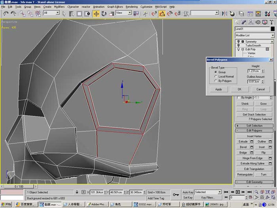Open the View reference coordinate dropdown

(x=123, y=13)
